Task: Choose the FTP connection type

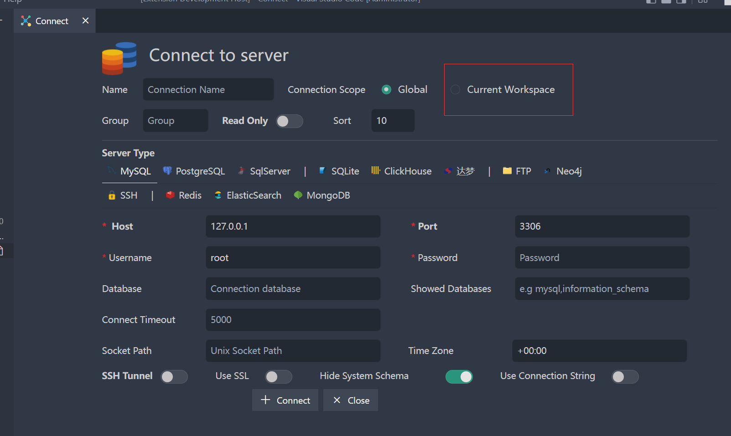Action: coord(523,171)
